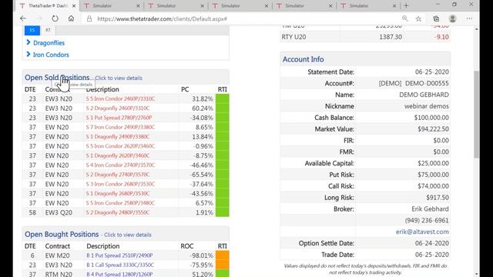
Task: Open S 7 Iron Condor 2490P/3380C
Action: click(120, 127)
